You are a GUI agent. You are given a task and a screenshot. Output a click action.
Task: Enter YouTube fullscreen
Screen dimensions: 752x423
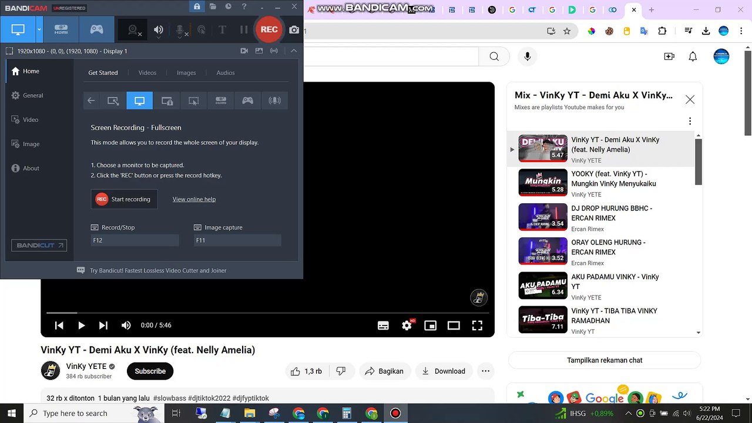pos(477,325)
